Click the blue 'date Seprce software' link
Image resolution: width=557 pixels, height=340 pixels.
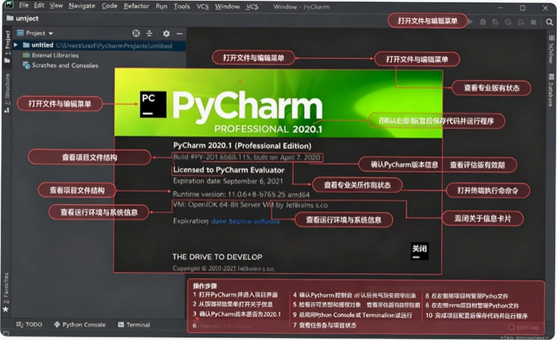245,221
